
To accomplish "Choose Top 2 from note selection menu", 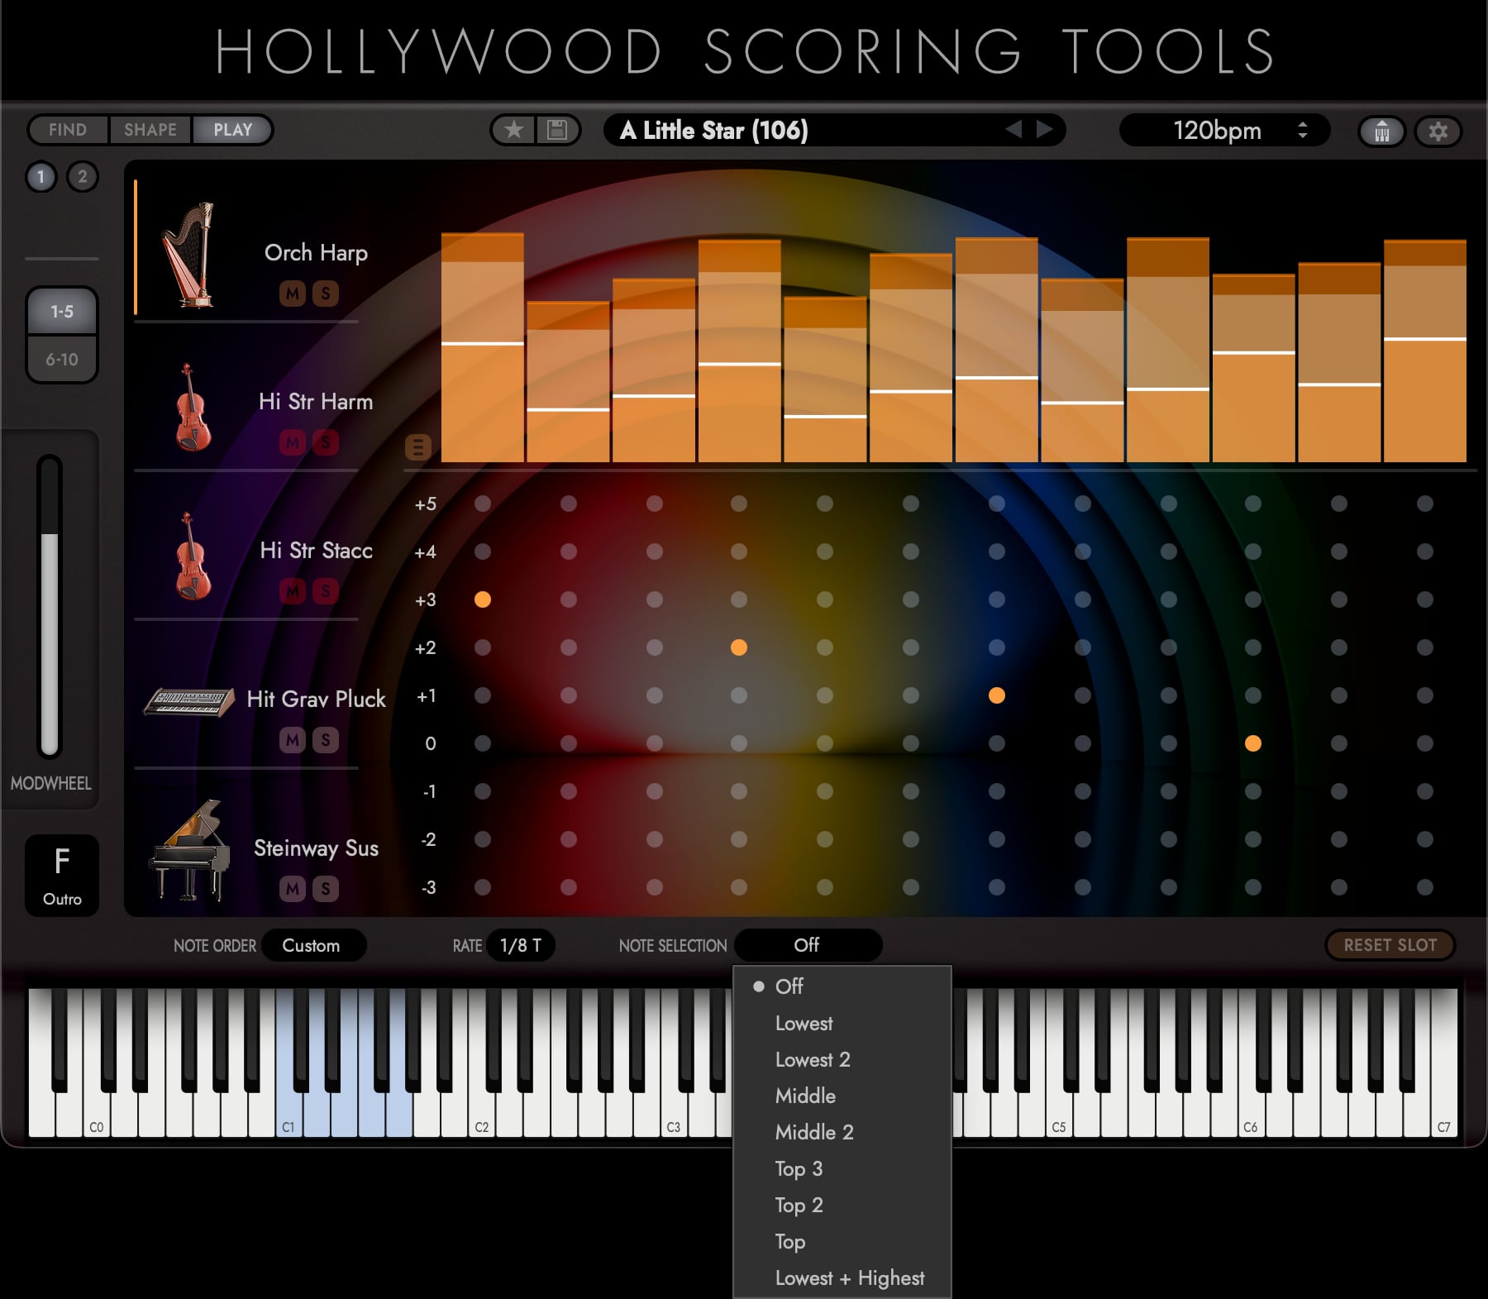I will click(x=842, y=1205).
